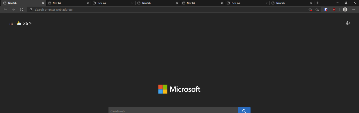Click the Microsoft logo
The width and height of the screenshot is (359, 113).
click(179, 89)
